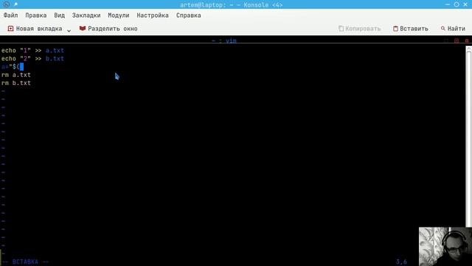Click the 'a="$(' line

tap(13, 66)
